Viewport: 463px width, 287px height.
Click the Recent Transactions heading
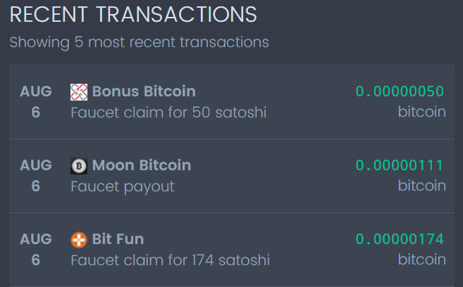(x=133, y=14)
